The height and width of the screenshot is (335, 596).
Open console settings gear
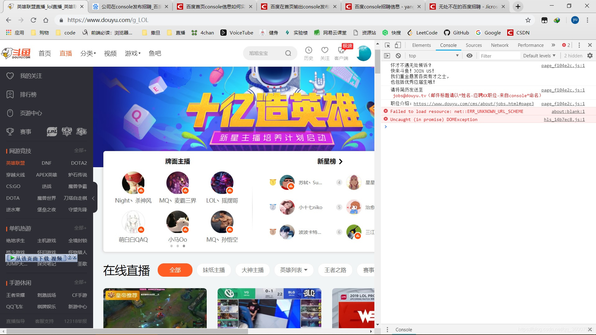(590, 56)
